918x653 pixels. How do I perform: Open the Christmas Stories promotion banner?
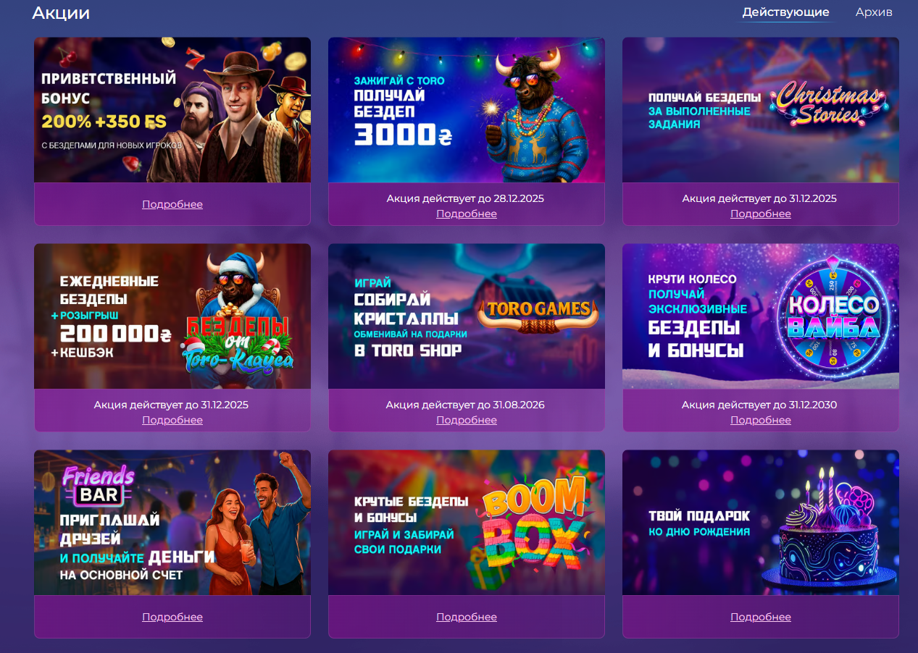pyautogui.click(x=761, y=110)
